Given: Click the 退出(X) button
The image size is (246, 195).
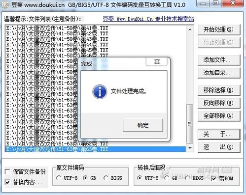Looking at the screenshot, I should [219, 147].
